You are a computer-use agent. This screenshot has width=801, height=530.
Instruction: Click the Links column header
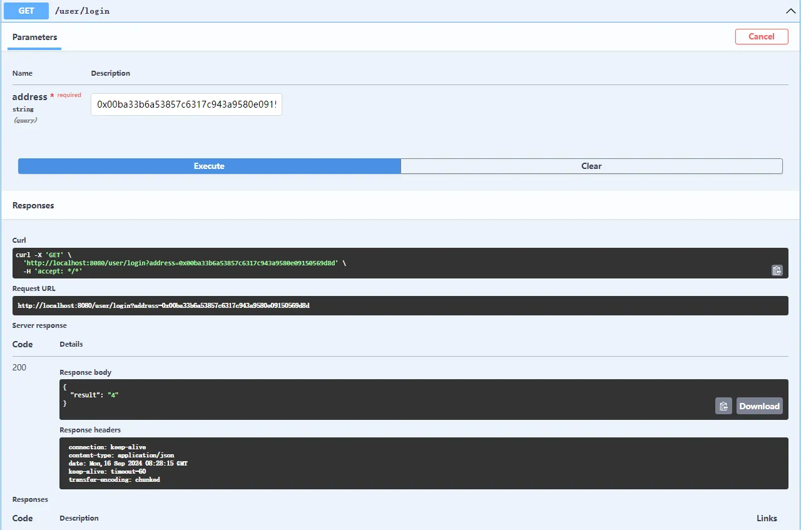pyautogui.click(x=767, y=518)
